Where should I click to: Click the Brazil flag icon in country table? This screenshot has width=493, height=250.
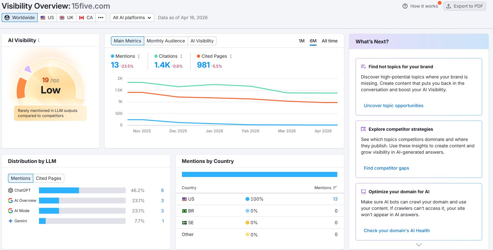click(184, 211)
